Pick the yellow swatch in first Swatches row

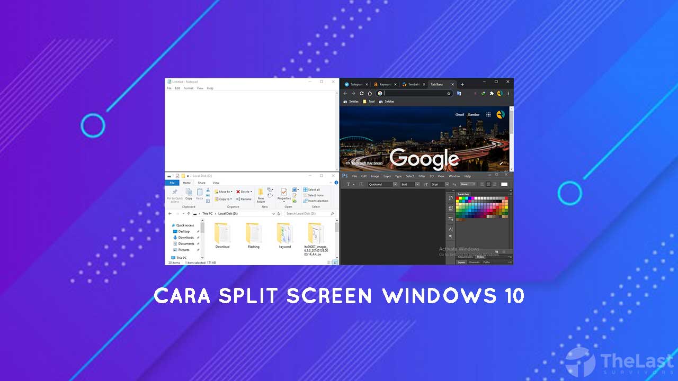click(460, 198)
